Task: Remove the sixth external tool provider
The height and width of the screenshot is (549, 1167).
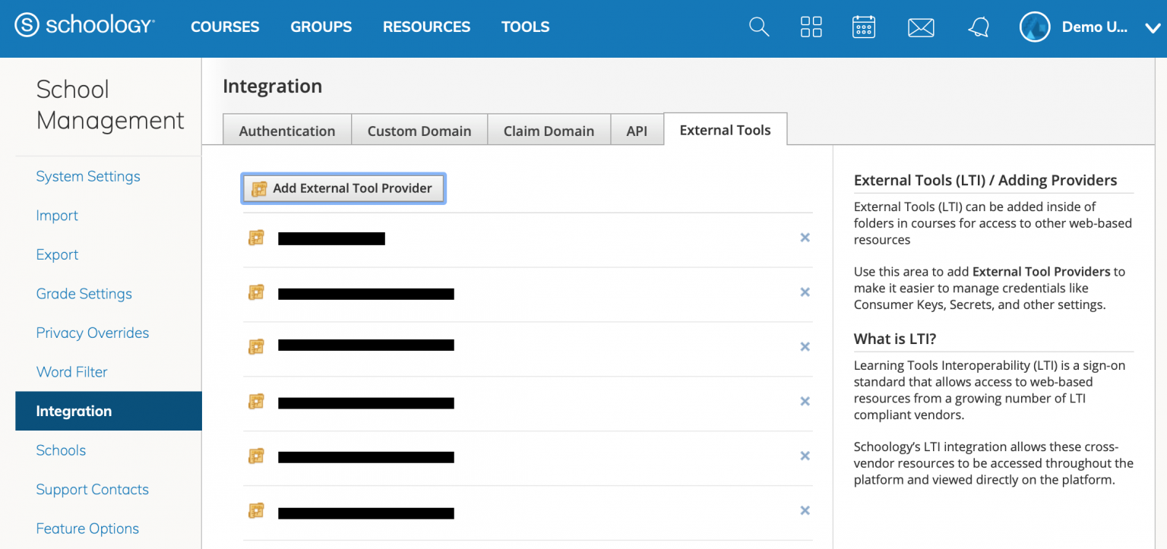Action: [805, 511]
